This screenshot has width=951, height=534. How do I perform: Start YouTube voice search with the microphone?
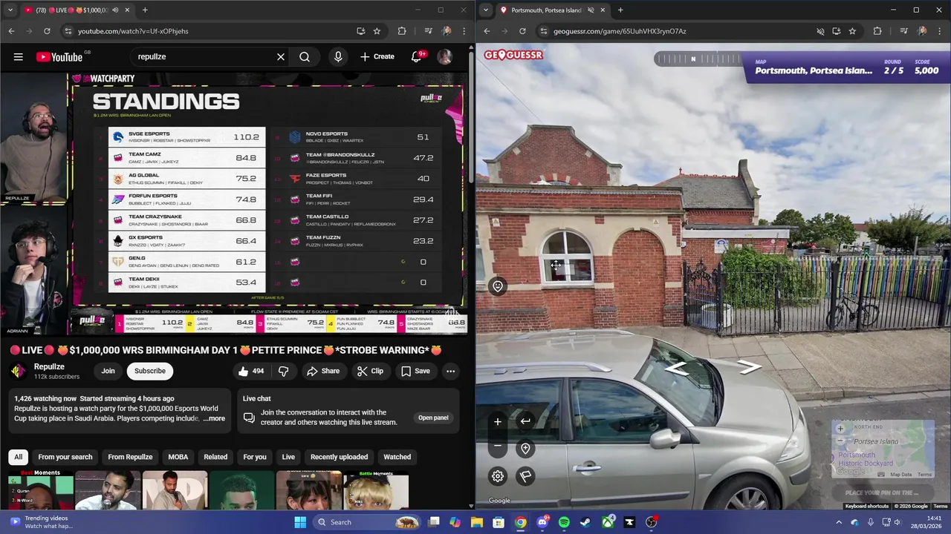point(338,56)
